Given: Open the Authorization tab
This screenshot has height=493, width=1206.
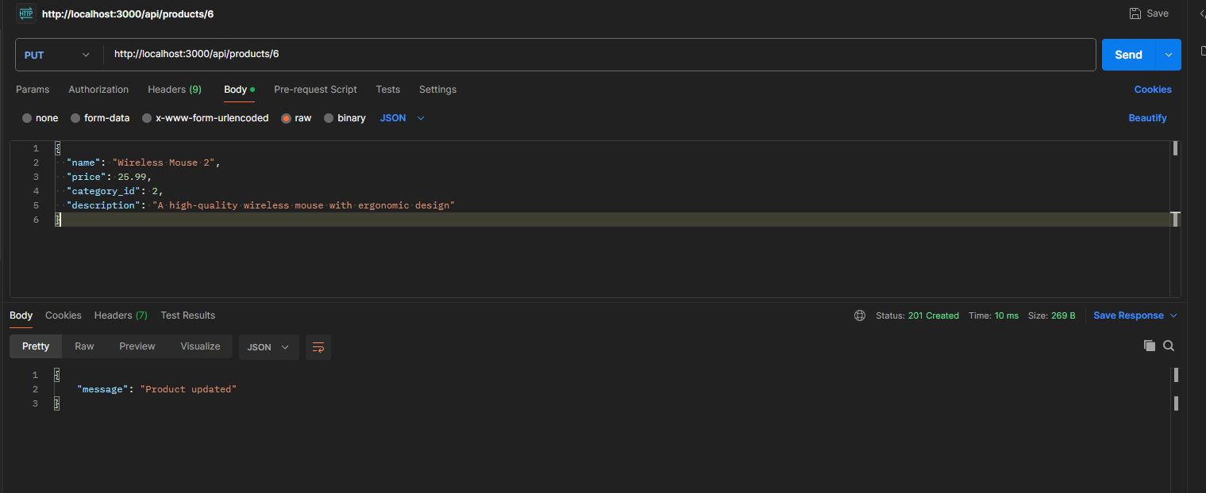Looking at the screenshot, I should (x=98, y=90).
